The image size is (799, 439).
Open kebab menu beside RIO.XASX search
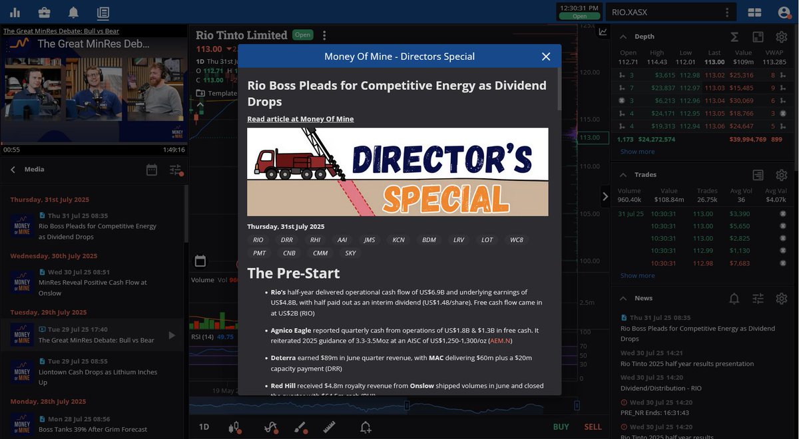click(x=727, y=12)
